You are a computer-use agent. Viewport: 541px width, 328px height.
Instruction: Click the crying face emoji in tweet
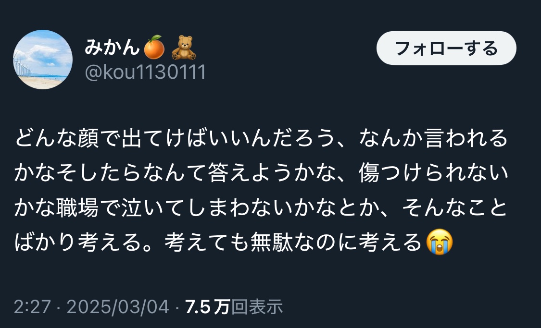439,242
